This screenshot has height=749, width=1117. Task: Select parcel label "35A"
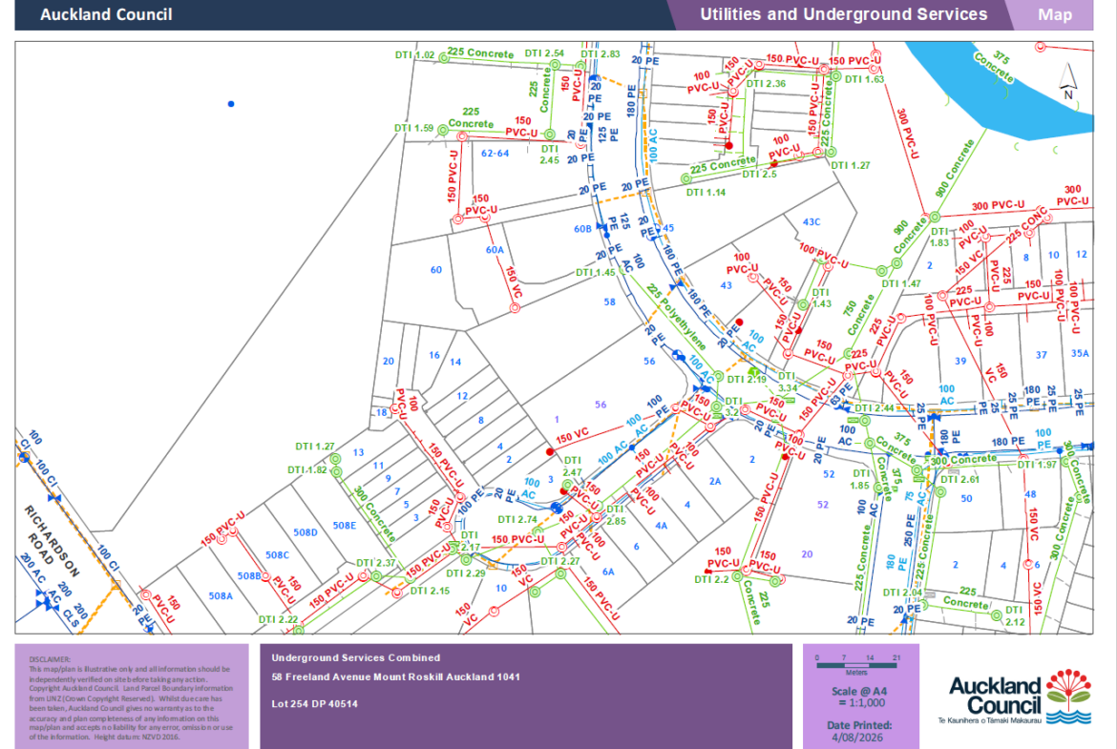pos(1080,353)
